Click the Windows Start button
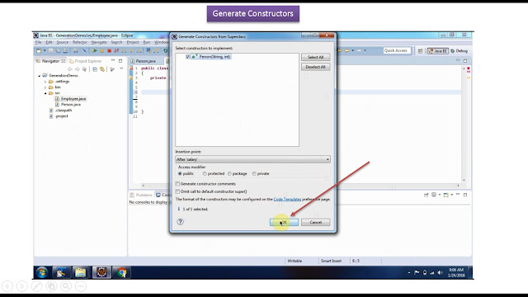Screen dimensions: 528x297 [x=42, y=272]
